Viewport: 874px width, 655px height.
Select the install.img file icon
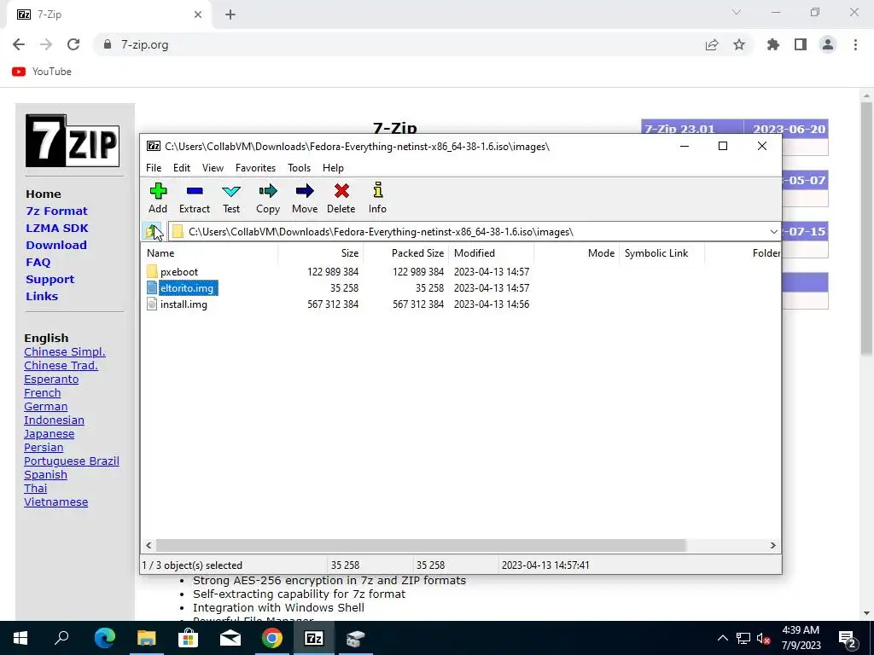[x=152, y=304]
